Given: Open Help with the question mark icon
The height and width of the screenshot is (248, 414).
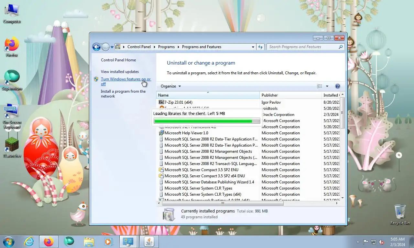Looking at the screenshot, I should tap(338, 86).
